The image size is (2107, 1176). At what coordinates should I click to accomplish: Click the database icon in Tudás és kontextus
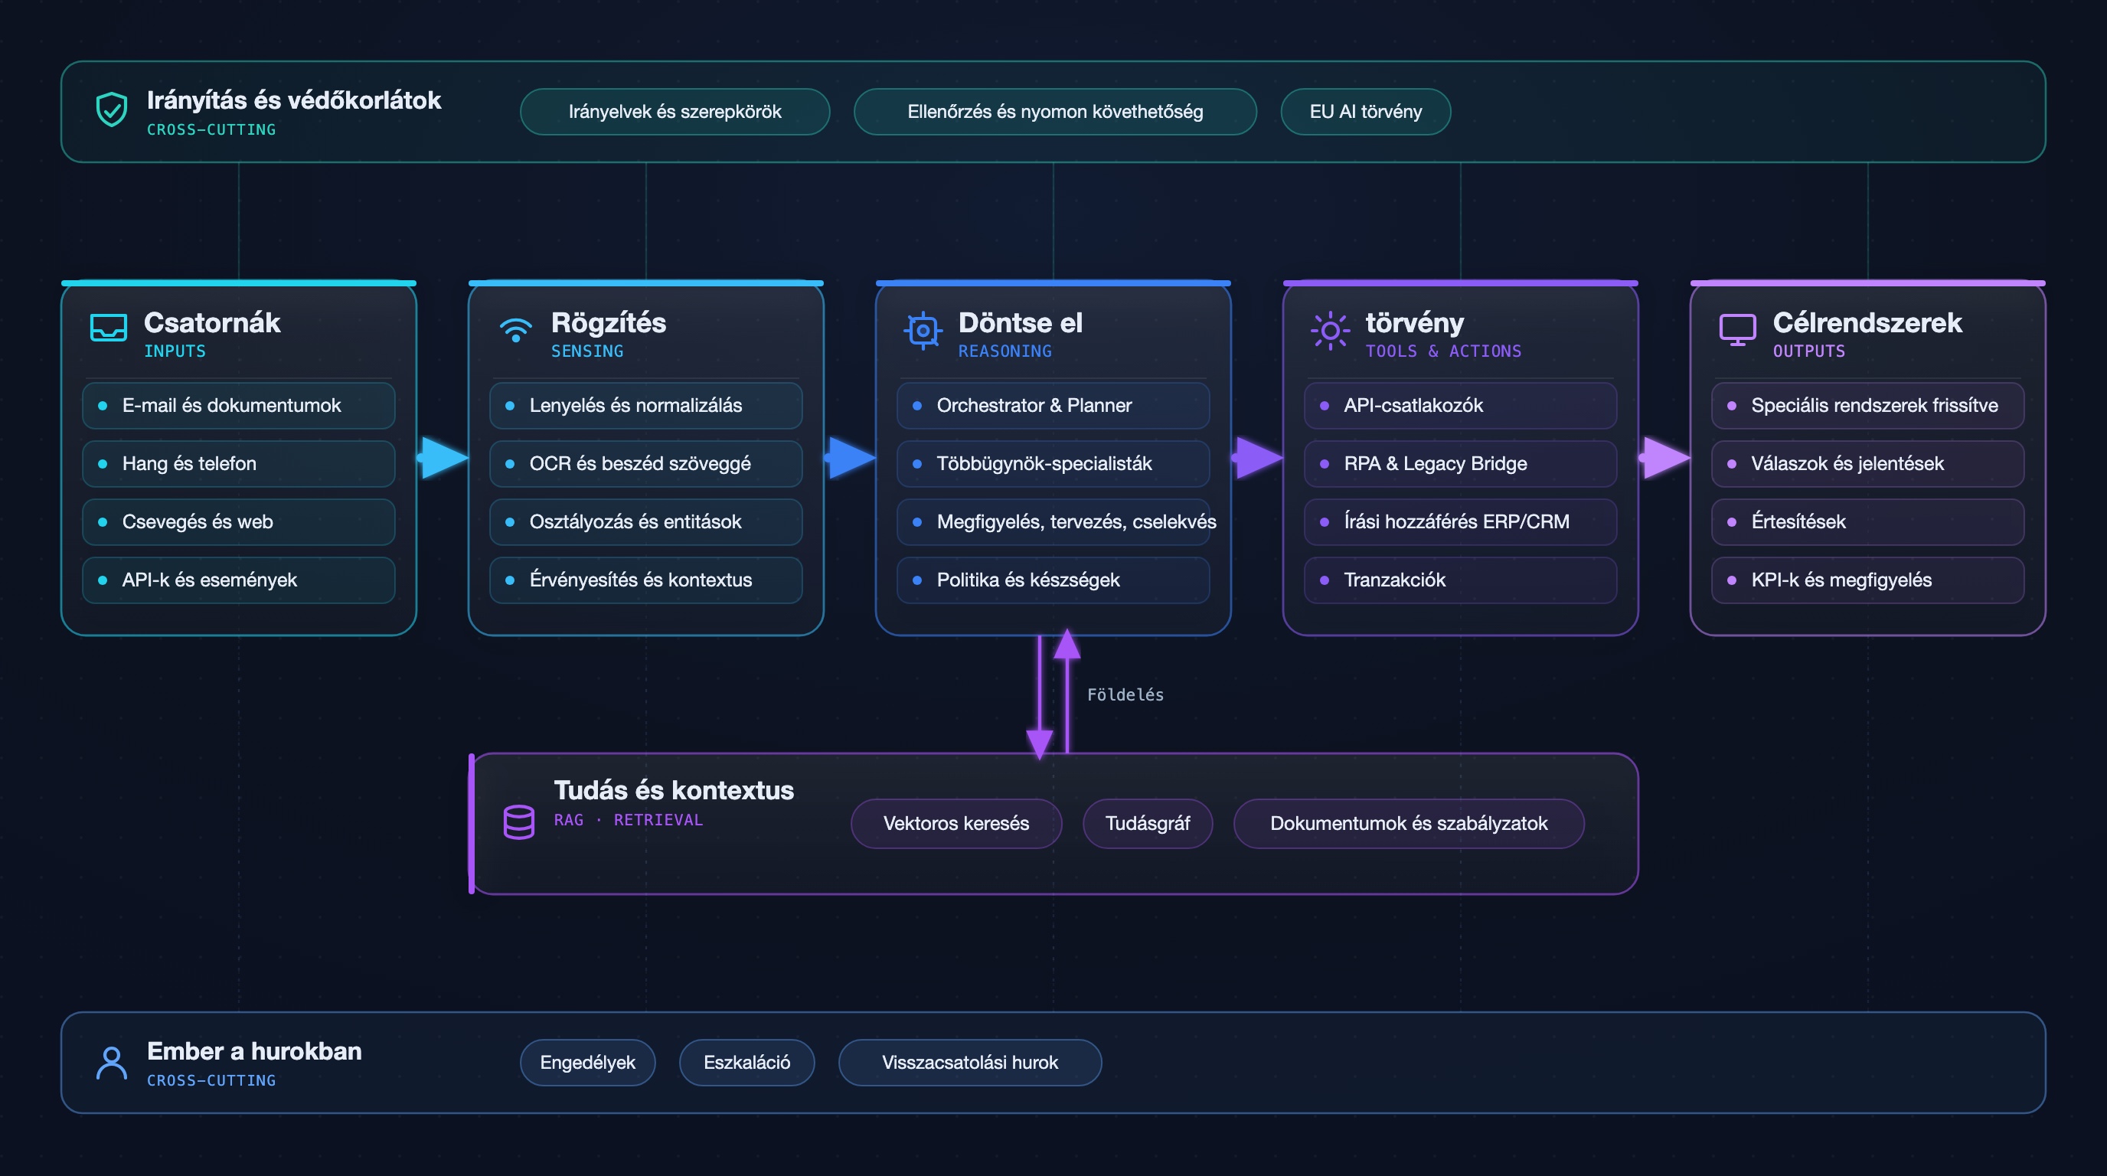click(518, 822)
